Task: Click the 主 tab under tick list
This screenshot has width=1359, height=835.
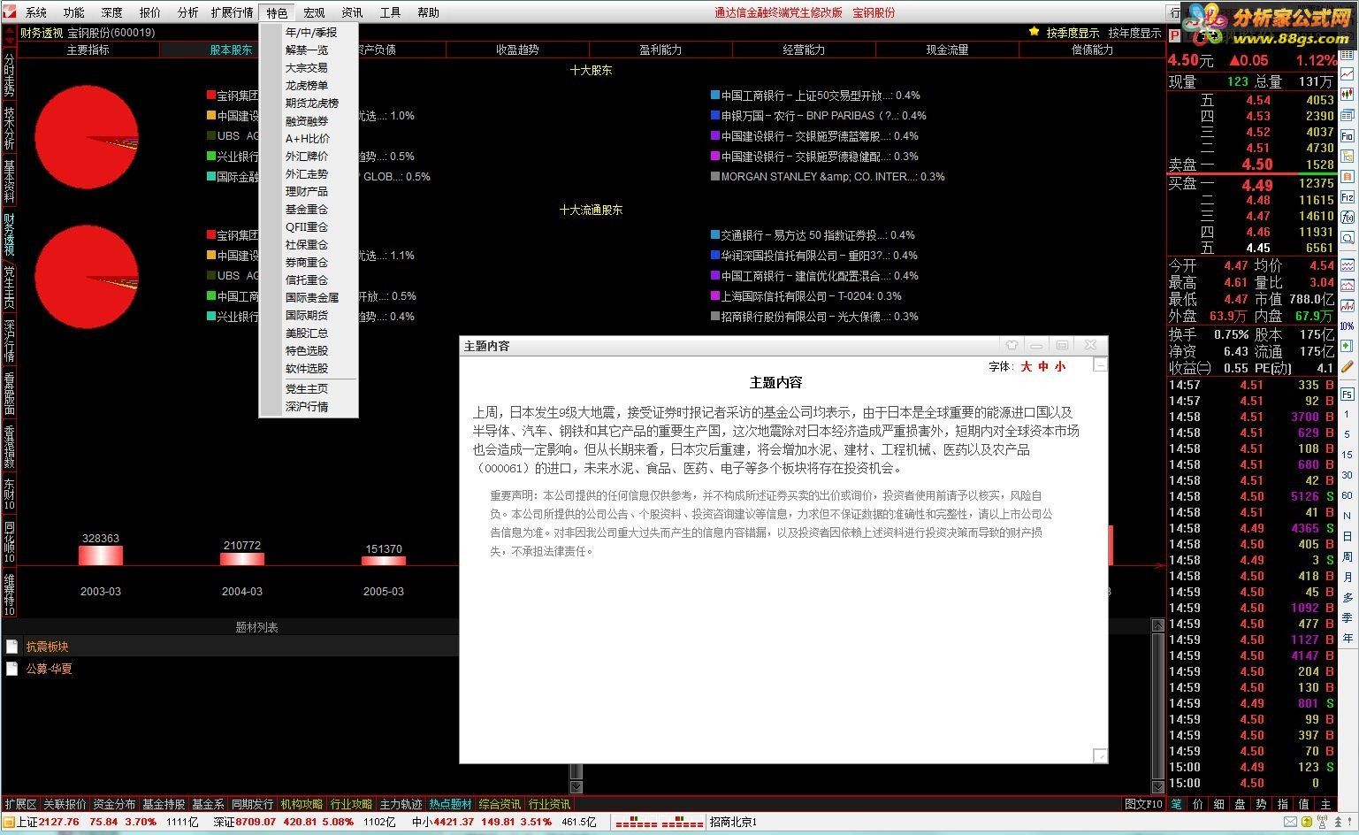Action: 1325,804
